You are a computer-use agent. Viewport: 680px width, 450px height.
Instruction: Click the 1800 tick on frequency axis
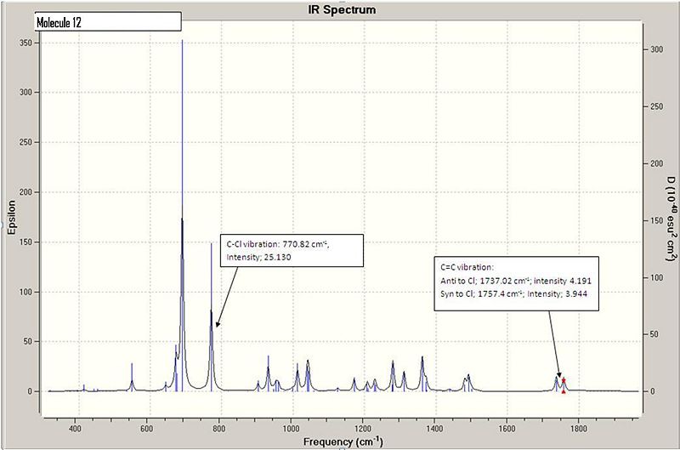[578, 429]
